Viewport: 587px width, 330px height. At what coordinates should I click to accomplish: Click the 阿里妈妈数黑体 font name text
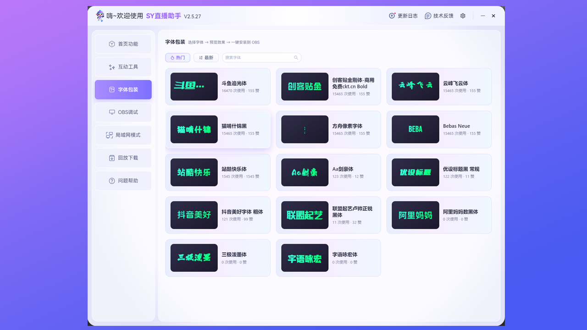[x=460, y=212]
